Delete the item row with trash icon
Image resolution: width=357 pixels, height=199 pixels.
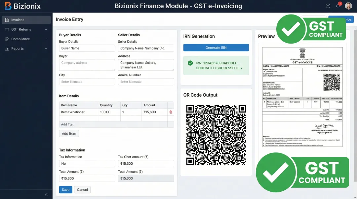click(x=171, y=112)
